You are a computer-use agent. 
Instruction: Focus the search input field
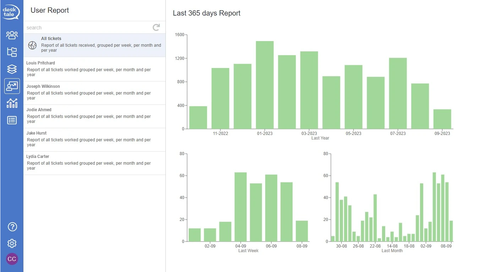click(88, 28)
